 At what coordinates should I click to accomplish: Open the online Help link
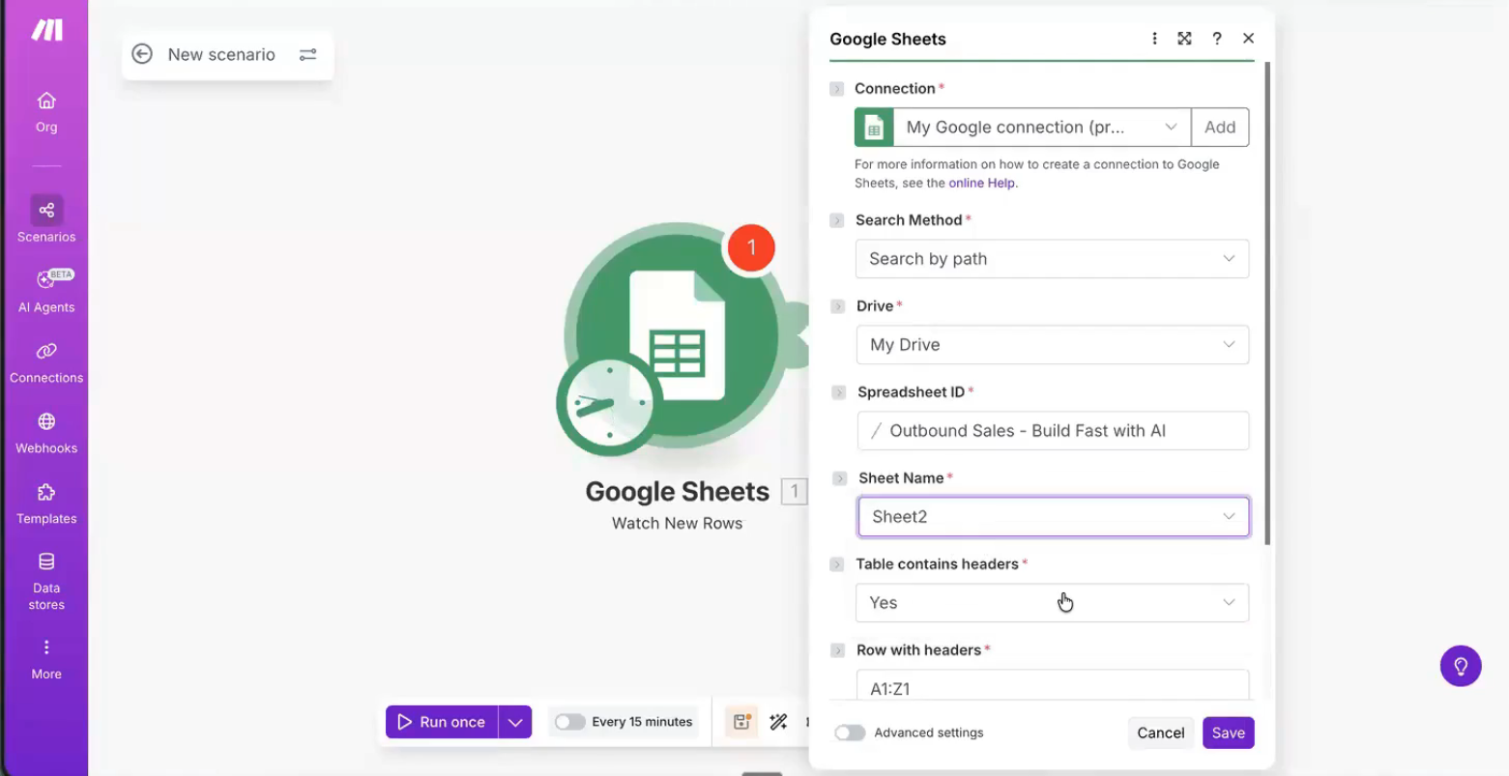point(981,183)
